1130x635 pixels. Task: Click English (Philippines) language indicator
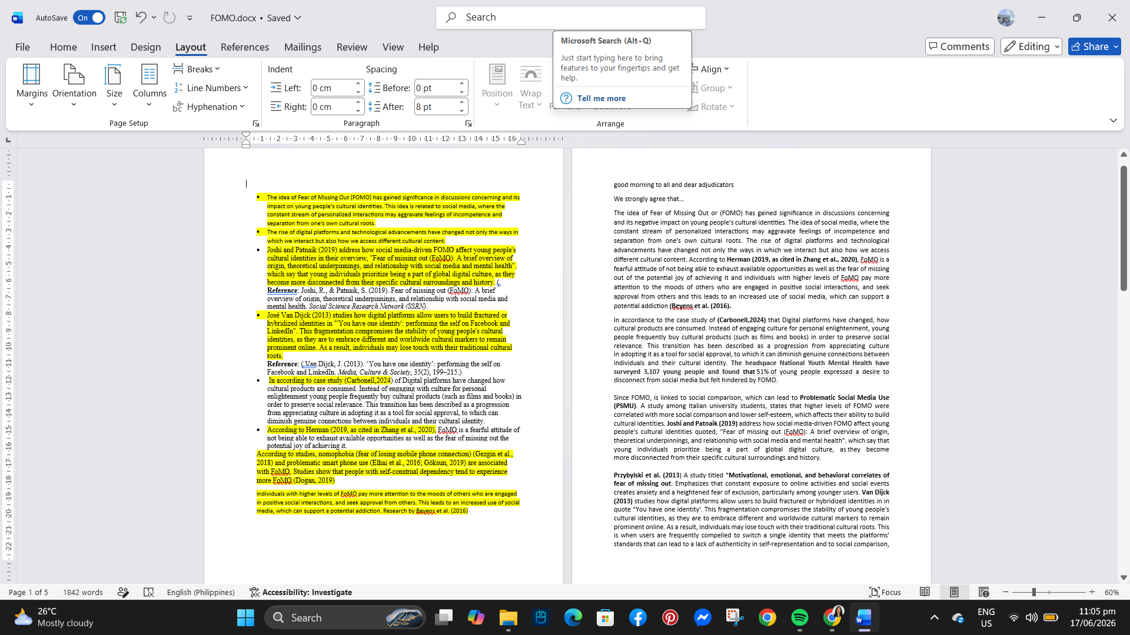[x=201, y=592]
